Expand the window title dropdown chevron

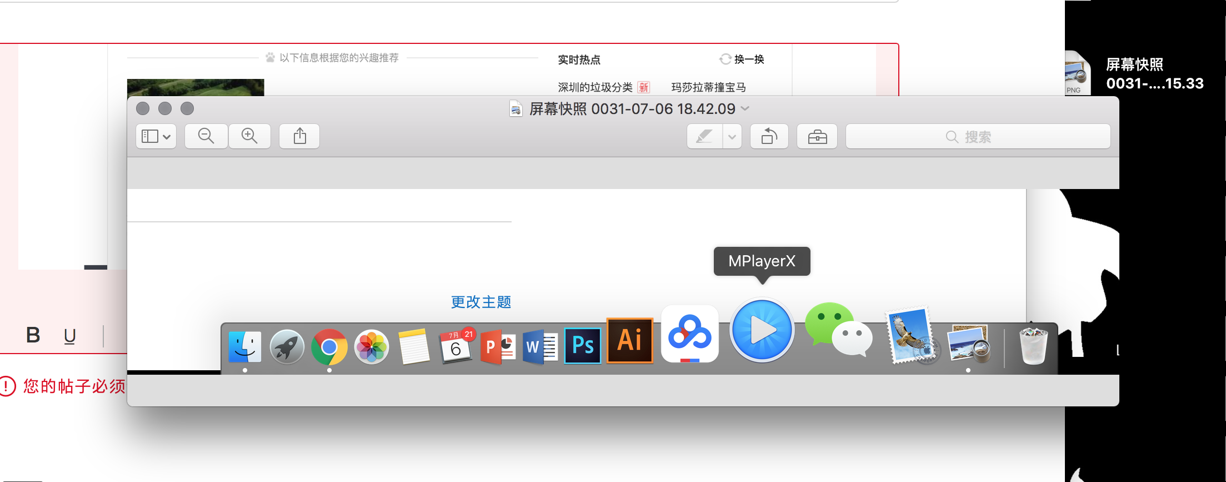[x=745, y=108]
